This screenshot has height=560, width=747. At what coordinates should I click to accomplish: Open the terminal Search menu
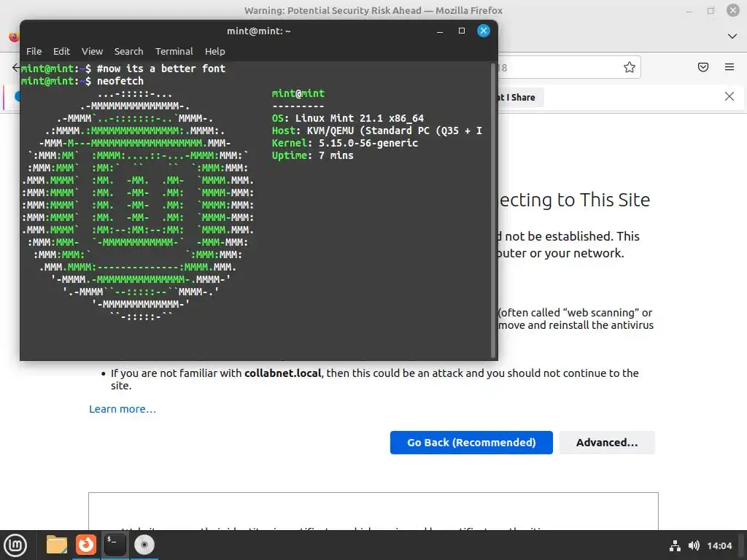[128, 52]
